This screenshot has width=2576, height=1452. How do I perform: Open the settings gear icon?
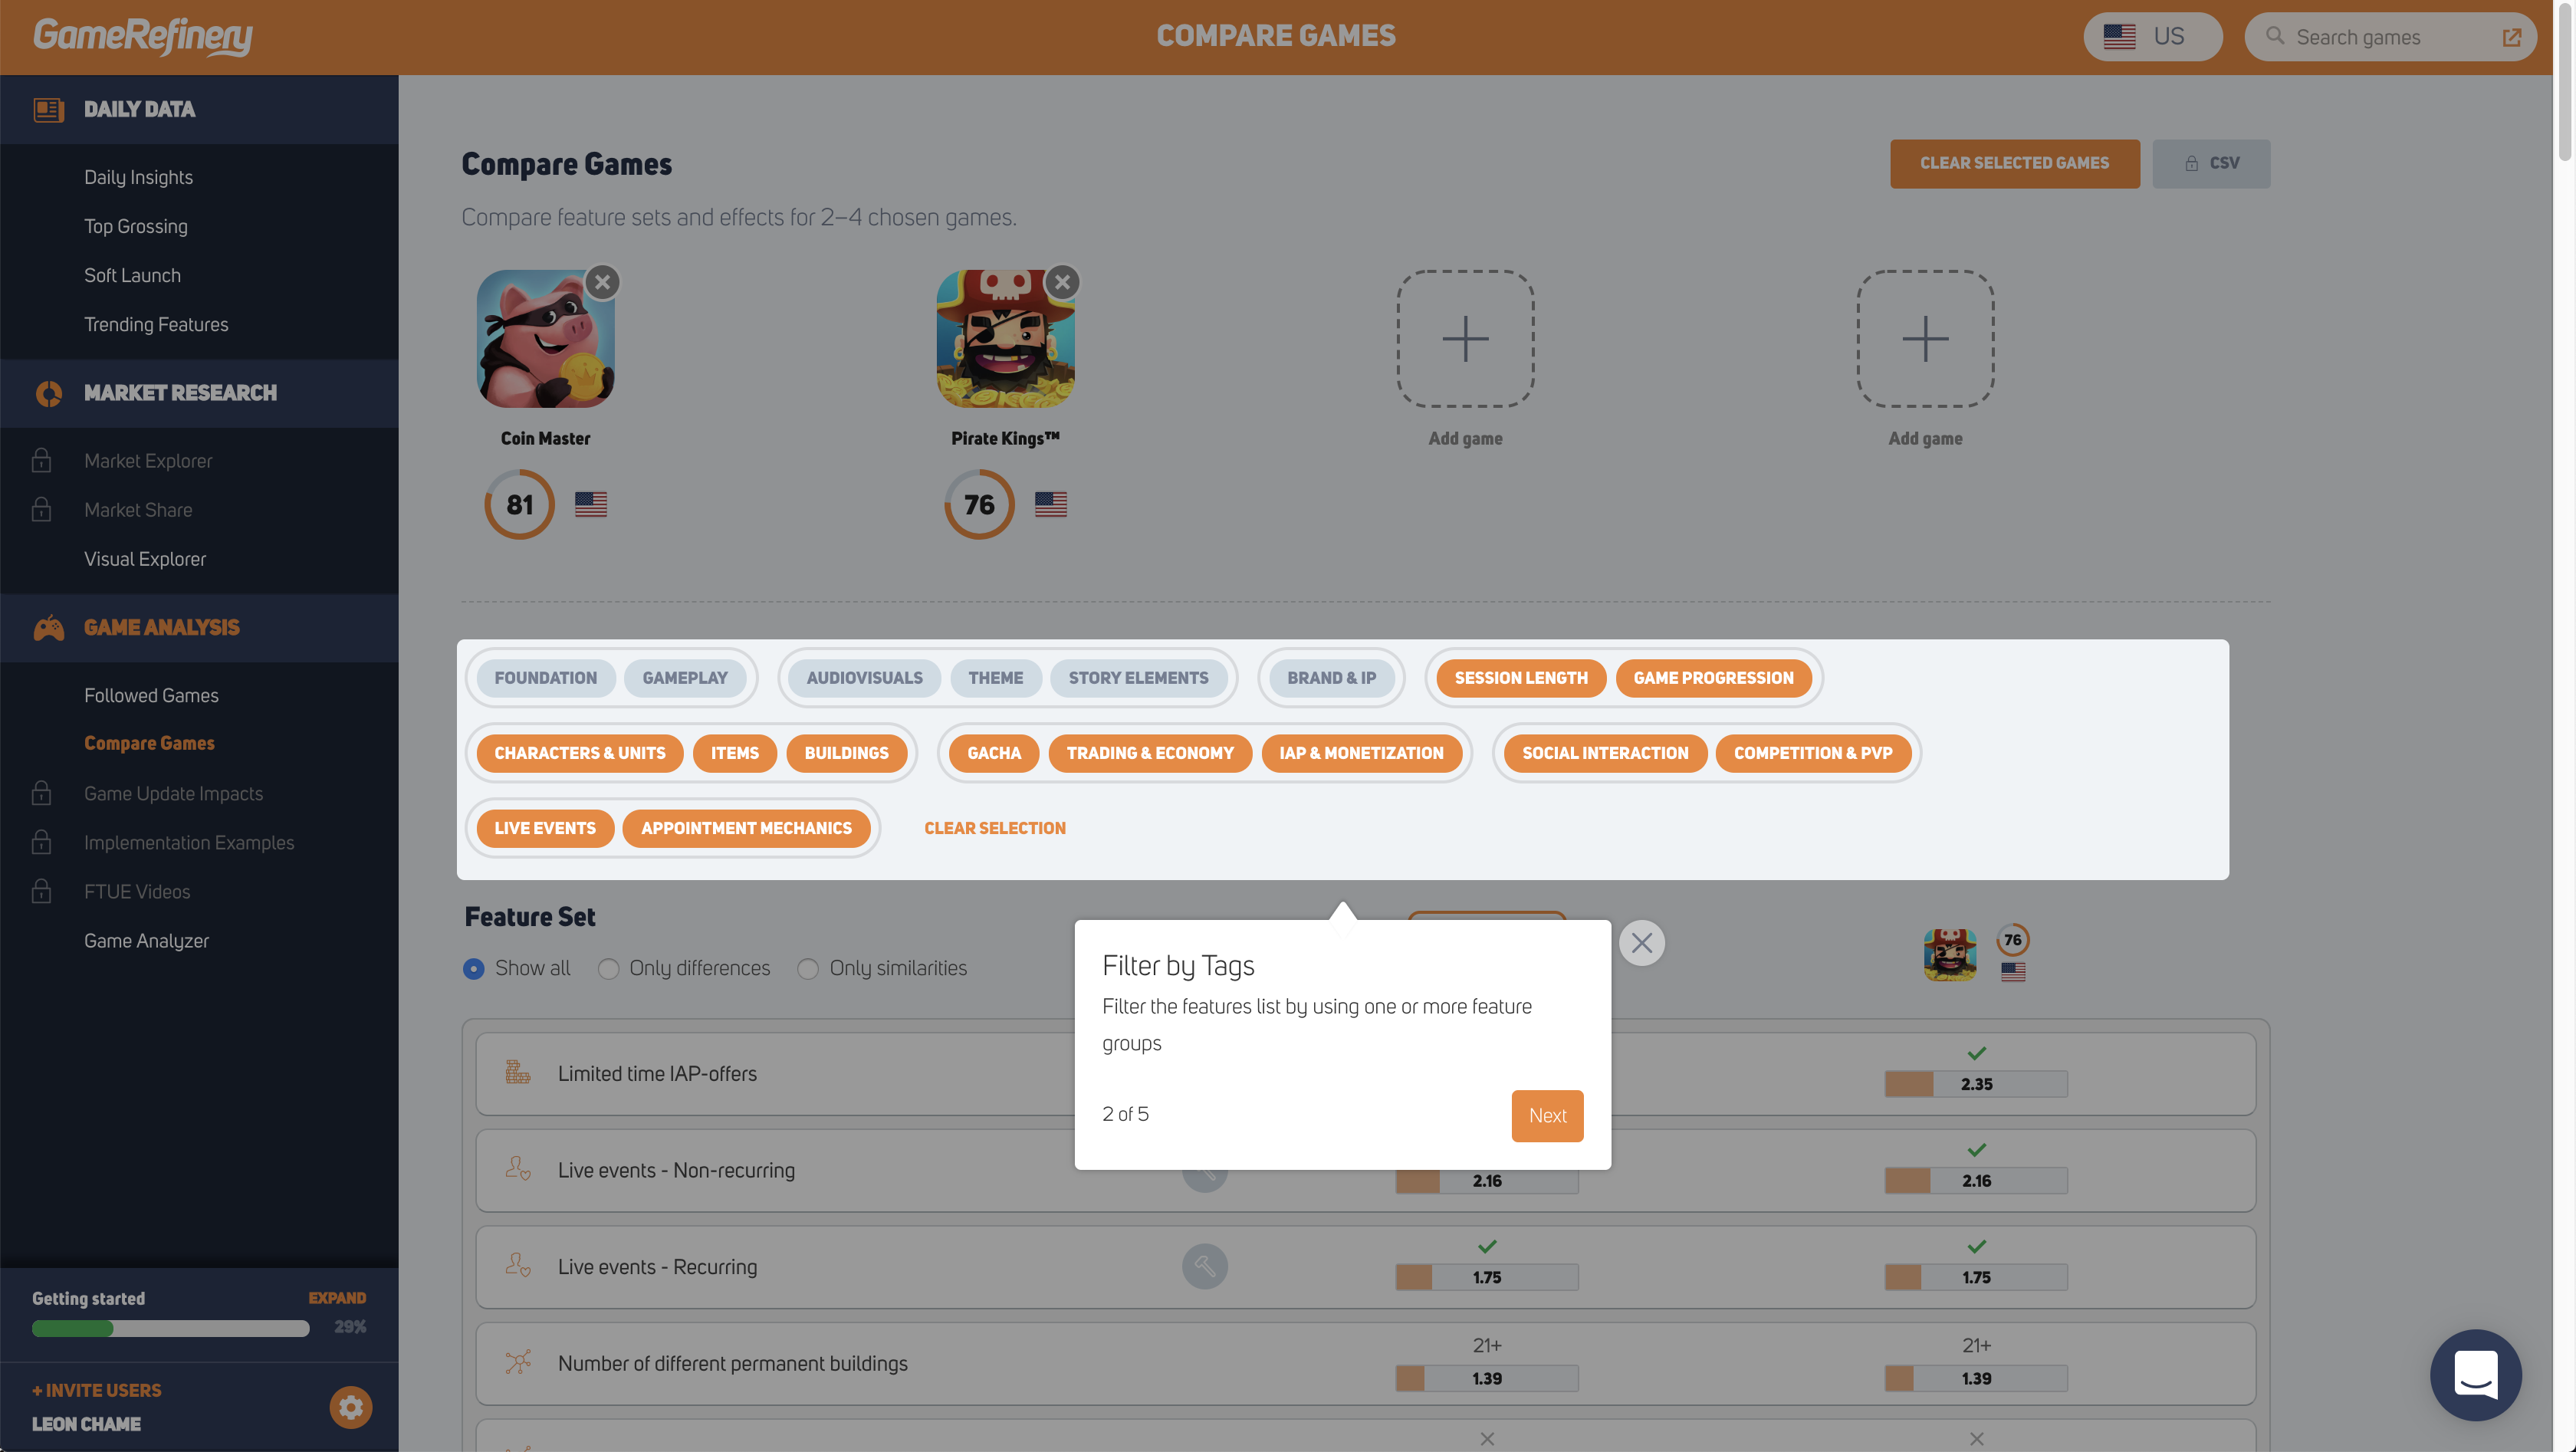[x=351, y=1407]
